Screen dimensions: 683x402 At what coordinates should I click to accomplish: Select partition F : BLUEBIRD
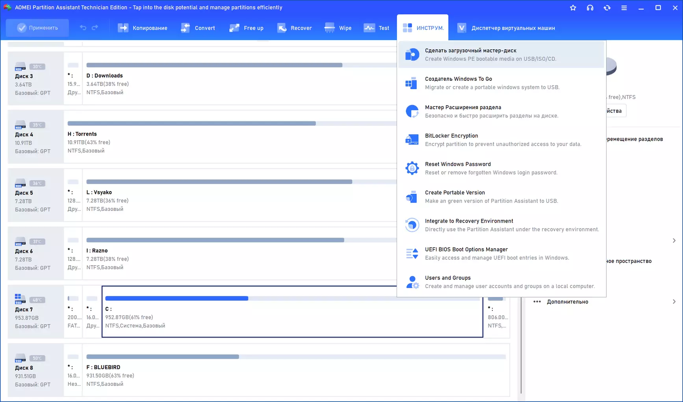(296, 370)
